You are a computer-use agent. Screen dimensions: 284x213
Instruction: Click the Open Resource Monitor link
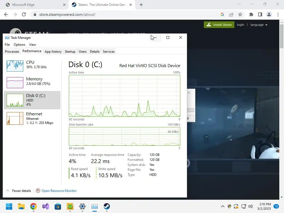point(59,191)
